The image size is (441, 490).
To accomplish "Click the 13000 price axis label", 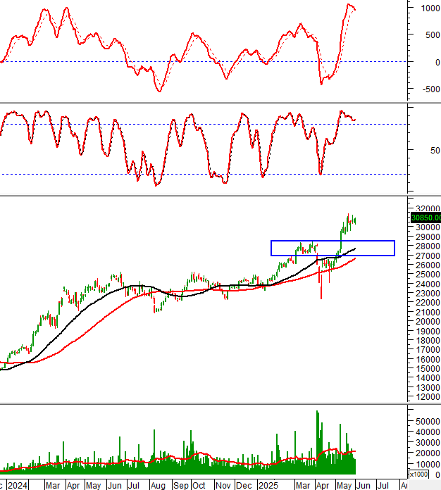I will click(x=428, y=387).
